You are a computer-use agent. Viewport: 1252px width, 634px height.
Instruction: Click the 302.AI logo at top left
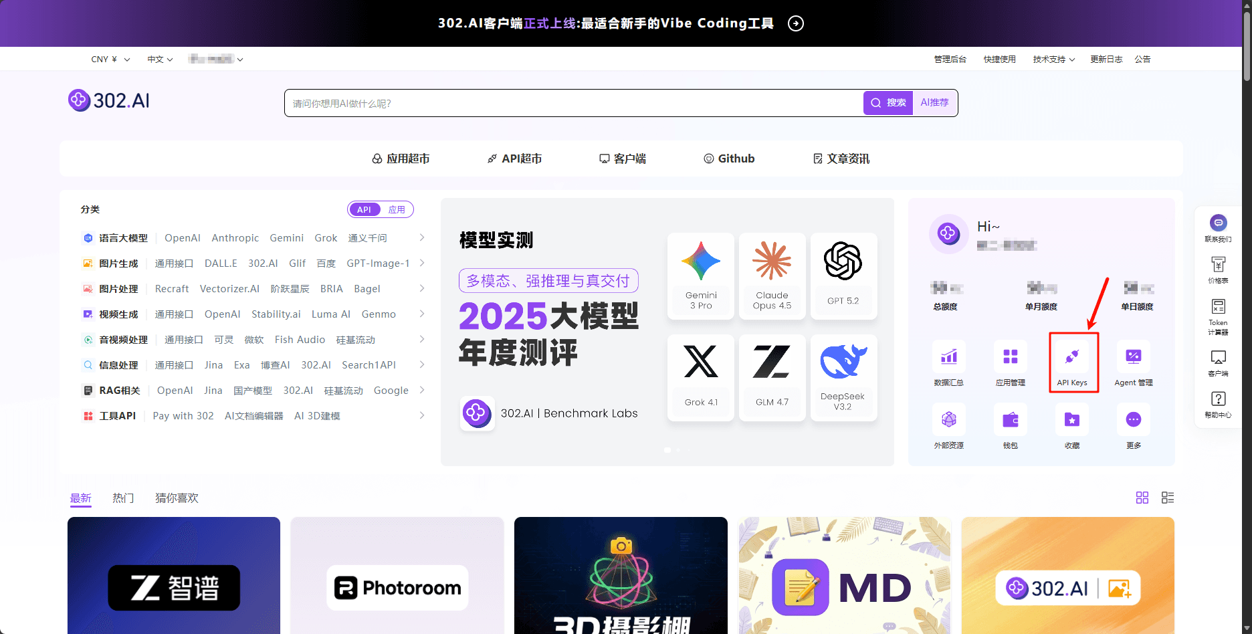pyautogui.click(x=109, y=100)
